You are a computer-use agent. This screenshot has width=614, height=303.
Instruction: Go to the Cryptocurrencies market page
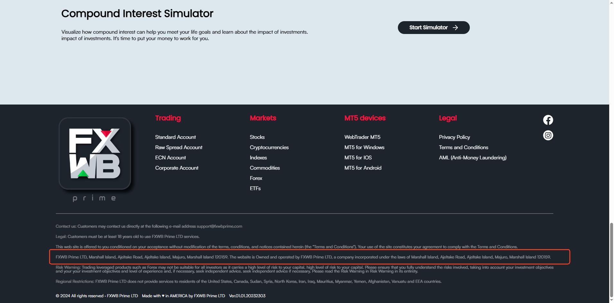click(269, 147)
